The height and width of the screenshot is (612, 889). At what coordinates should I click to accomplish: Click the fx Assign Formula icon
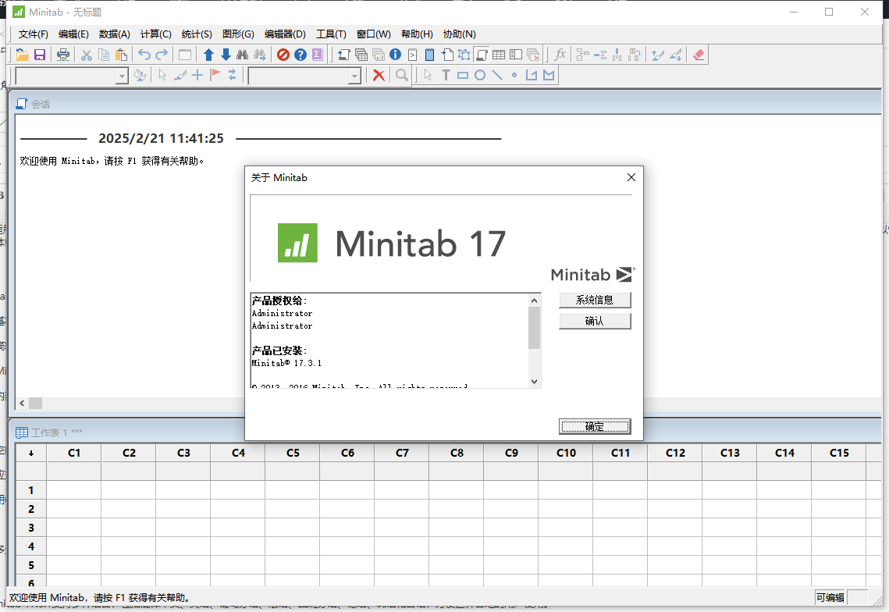tap(560, 55)
